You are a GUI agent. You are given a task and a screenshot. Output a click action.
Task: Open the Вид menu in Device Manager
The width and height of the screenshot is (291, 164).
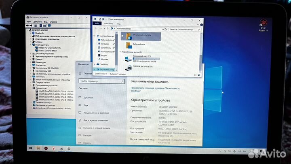46,22
